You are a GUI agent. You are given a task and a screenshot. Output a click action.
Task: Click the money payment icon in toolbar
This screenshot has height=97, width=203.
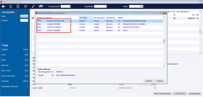click(x=41, y=6)
